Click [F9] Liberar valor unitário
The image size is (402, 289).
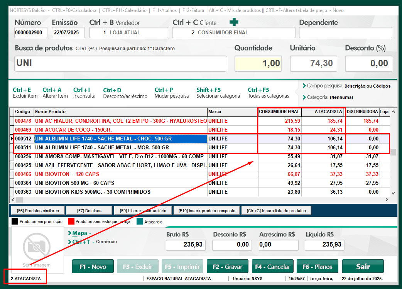coord(143,211)
